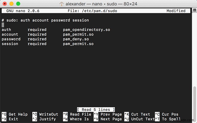197x123 pixels.
Task: Select the ^O WriteOut shortcut
Action: pyautogui.click(x=45, y=114)
